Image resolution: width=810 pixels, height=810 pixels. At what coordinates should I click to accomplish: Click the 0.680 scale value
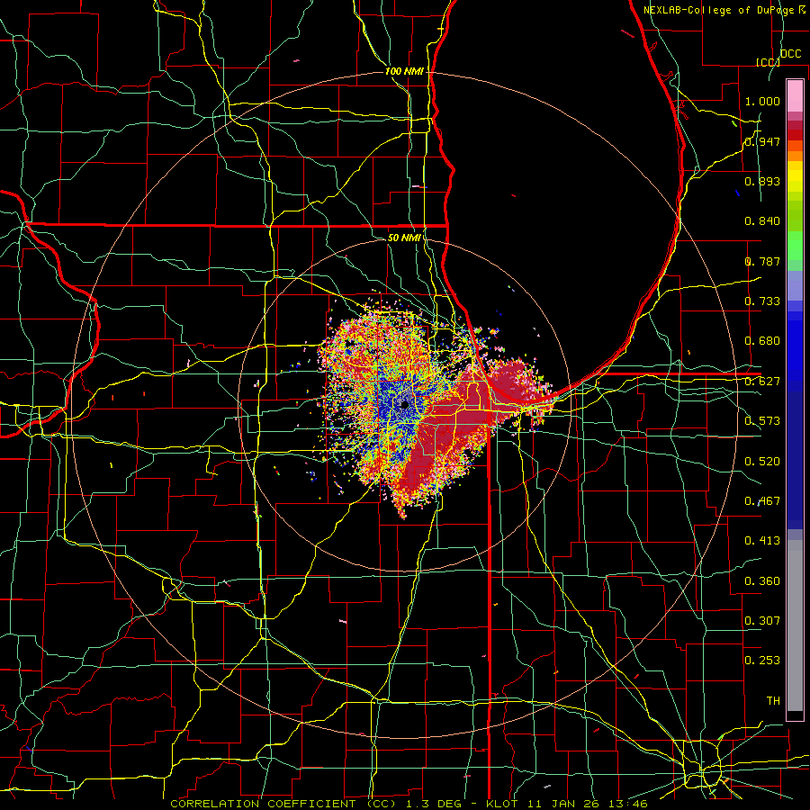click(762, 341)
